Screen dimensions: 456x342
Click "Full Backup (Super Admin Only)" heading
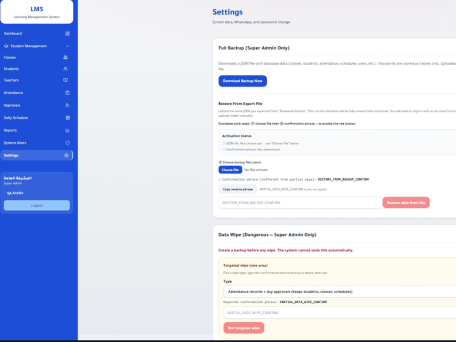pyautogui.click(x=254, y=48)
